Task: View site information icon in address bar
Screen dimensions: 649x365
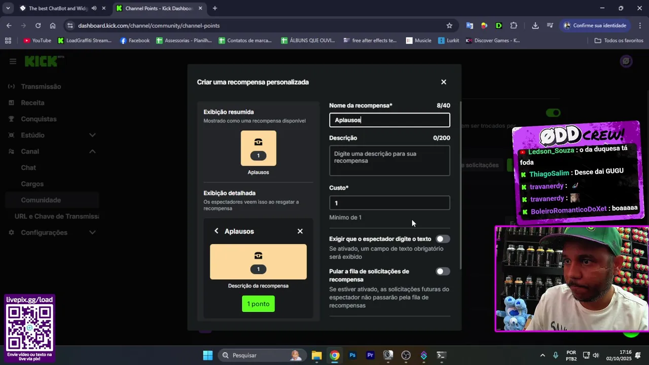Action: (x=70, y=25)
